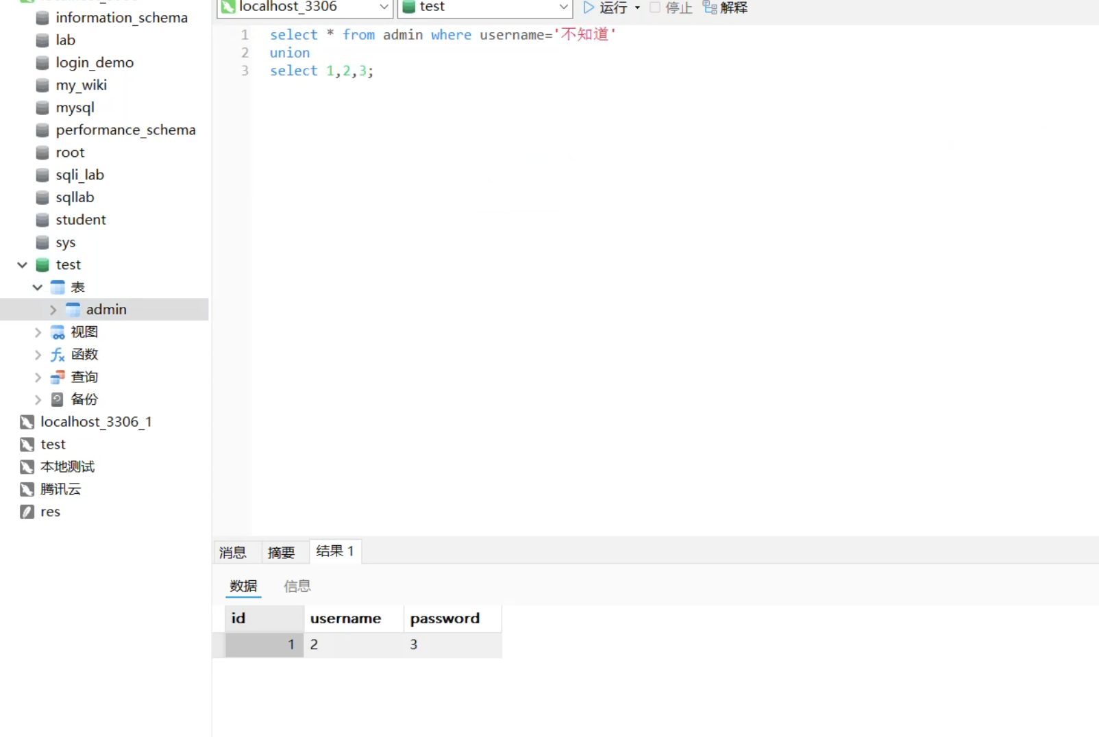
Task: Click the Backup node icon
Action: point(58,399)
